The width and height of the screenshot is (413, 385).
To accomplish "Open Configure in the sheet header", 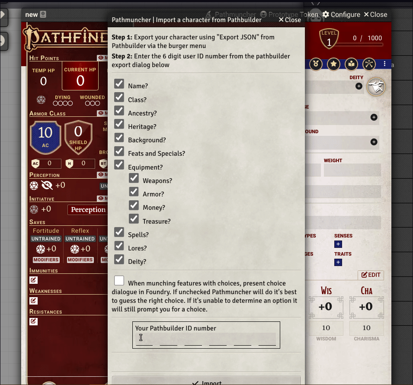I will [341, 15].
